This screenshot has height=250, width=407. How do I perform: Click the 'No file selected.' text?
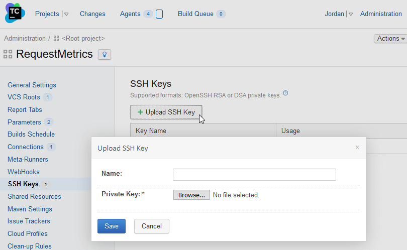pyautogui.click(x=236, y=195)
